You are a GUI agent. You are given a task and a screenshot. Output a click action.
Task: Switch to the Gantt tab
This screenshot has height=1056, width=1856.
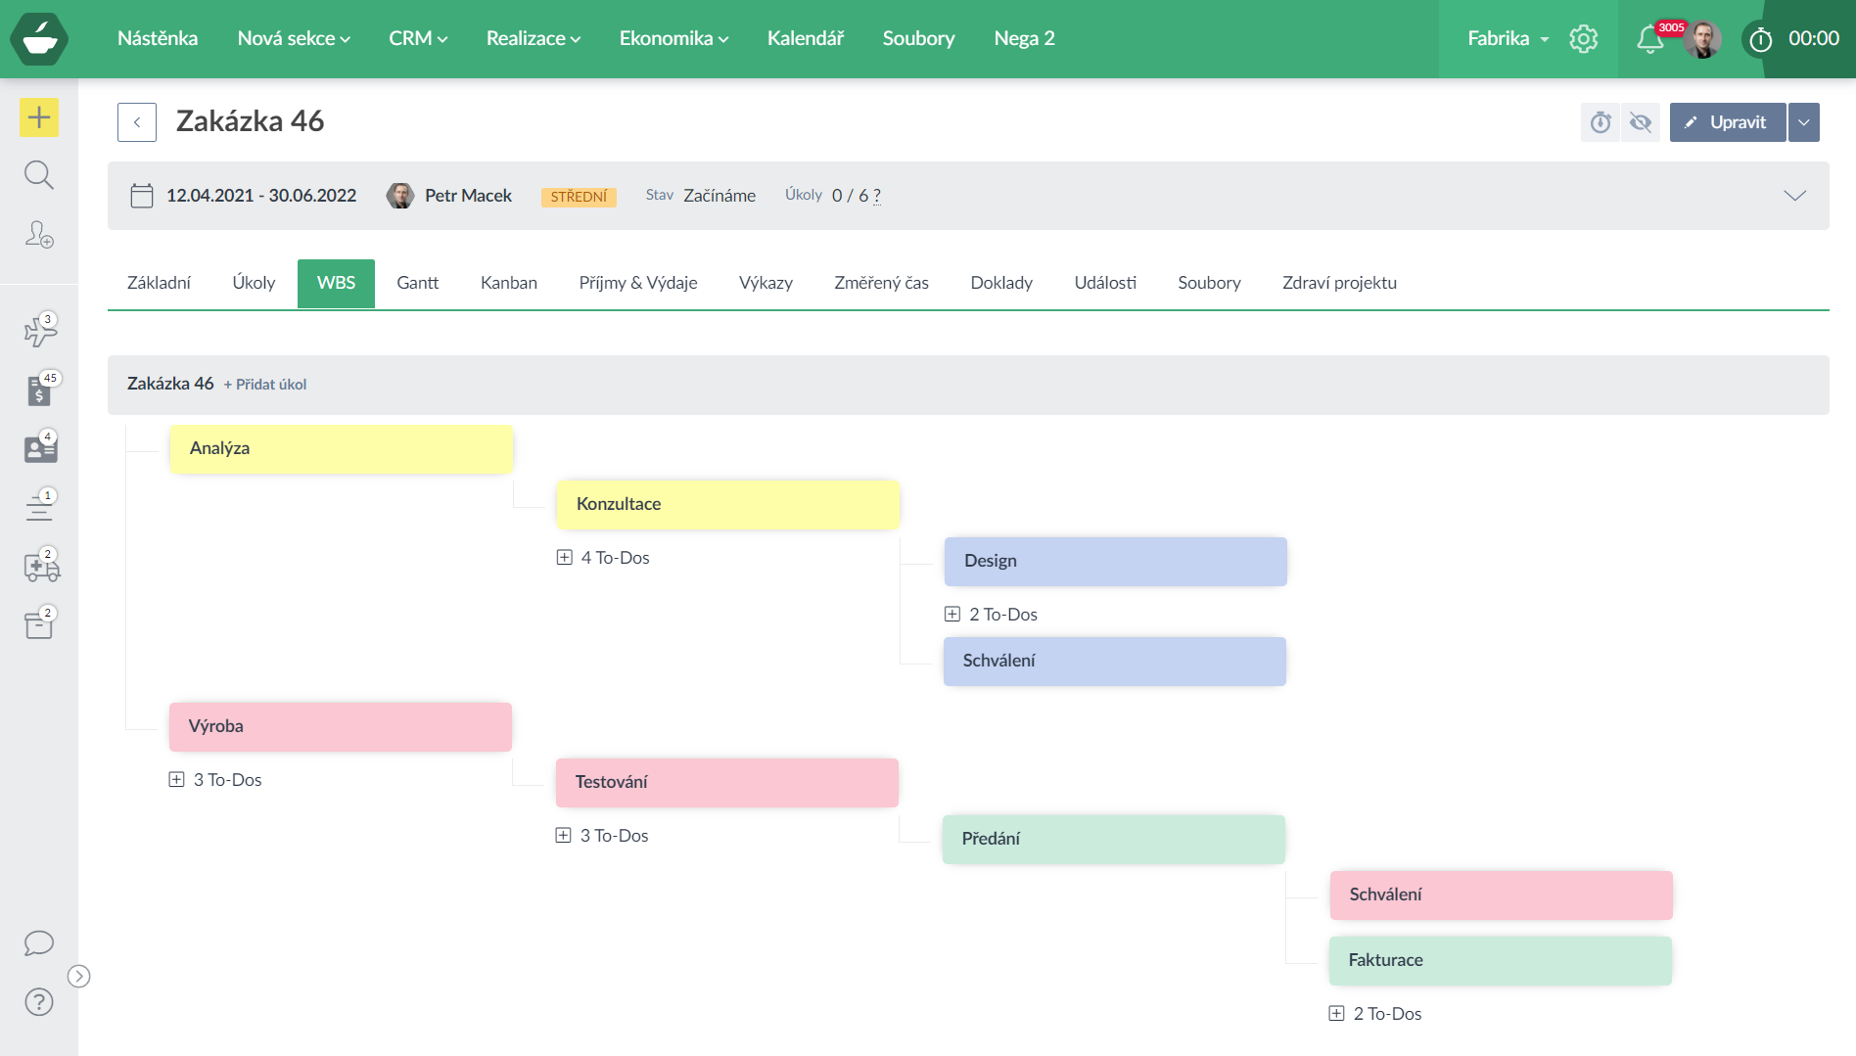pos(417,283)
